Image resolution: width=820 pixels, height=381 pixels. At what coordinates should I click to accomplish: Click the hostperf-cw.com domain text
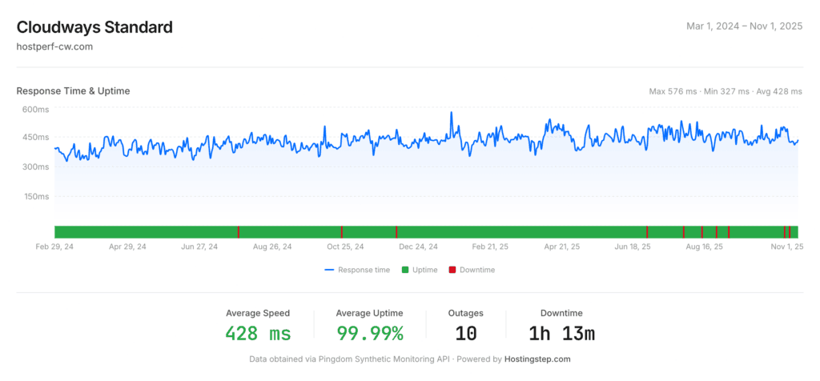[x=54, y=46]
